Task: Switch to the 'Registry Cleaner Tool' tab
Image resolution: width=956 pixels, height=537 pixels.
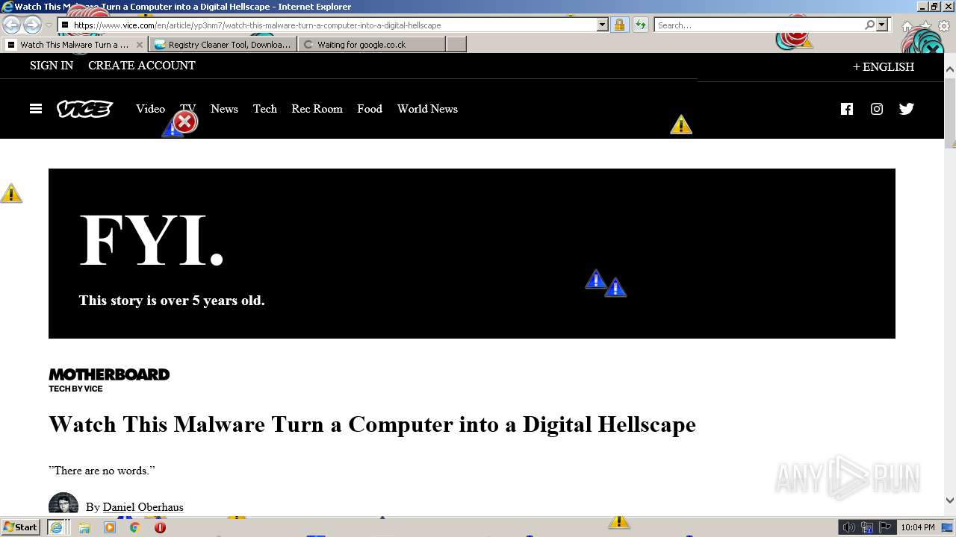Action: click(223, 45)
